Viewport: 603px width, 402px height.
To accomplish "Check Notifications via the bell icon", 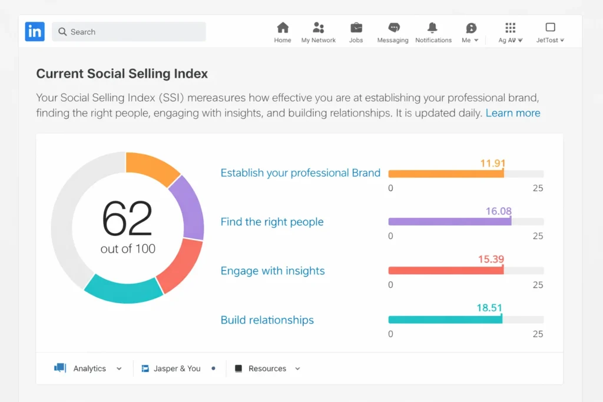I will coord(433,28).
